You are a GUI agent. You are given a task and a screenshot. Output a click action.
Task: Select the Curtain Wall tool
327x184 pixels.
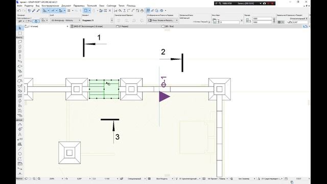[x=20, y=96]
